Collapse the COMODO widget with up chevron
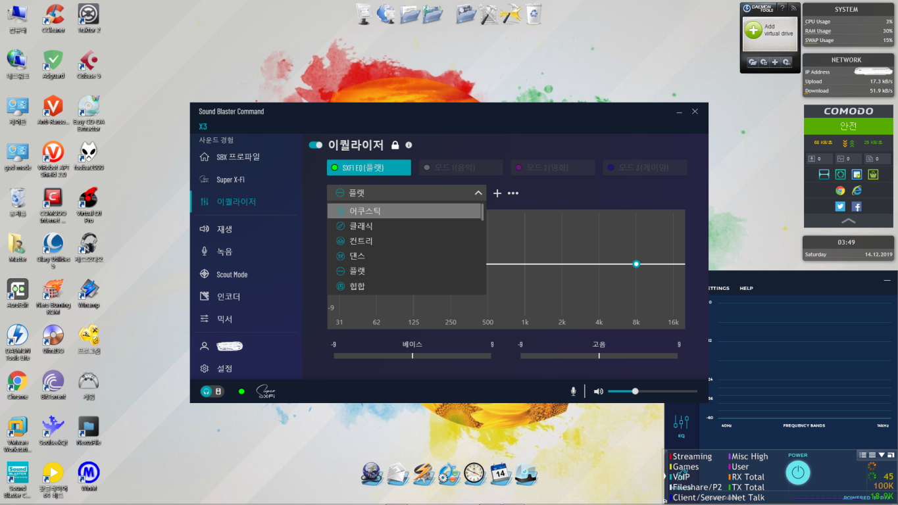Viewport: 898px width, 505px height. click(x=849, y=221)
